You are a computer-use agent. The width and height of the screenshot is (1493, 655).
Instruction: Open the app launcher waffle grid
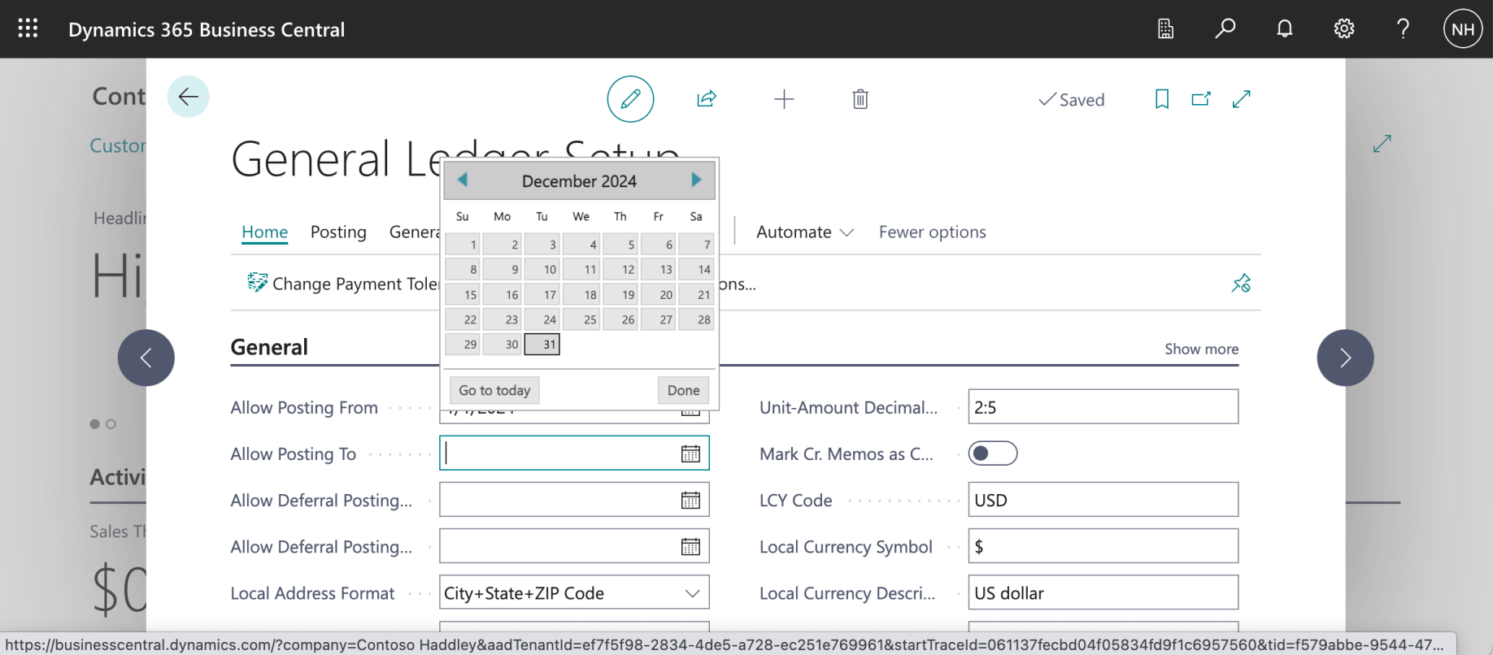(28, 29)
